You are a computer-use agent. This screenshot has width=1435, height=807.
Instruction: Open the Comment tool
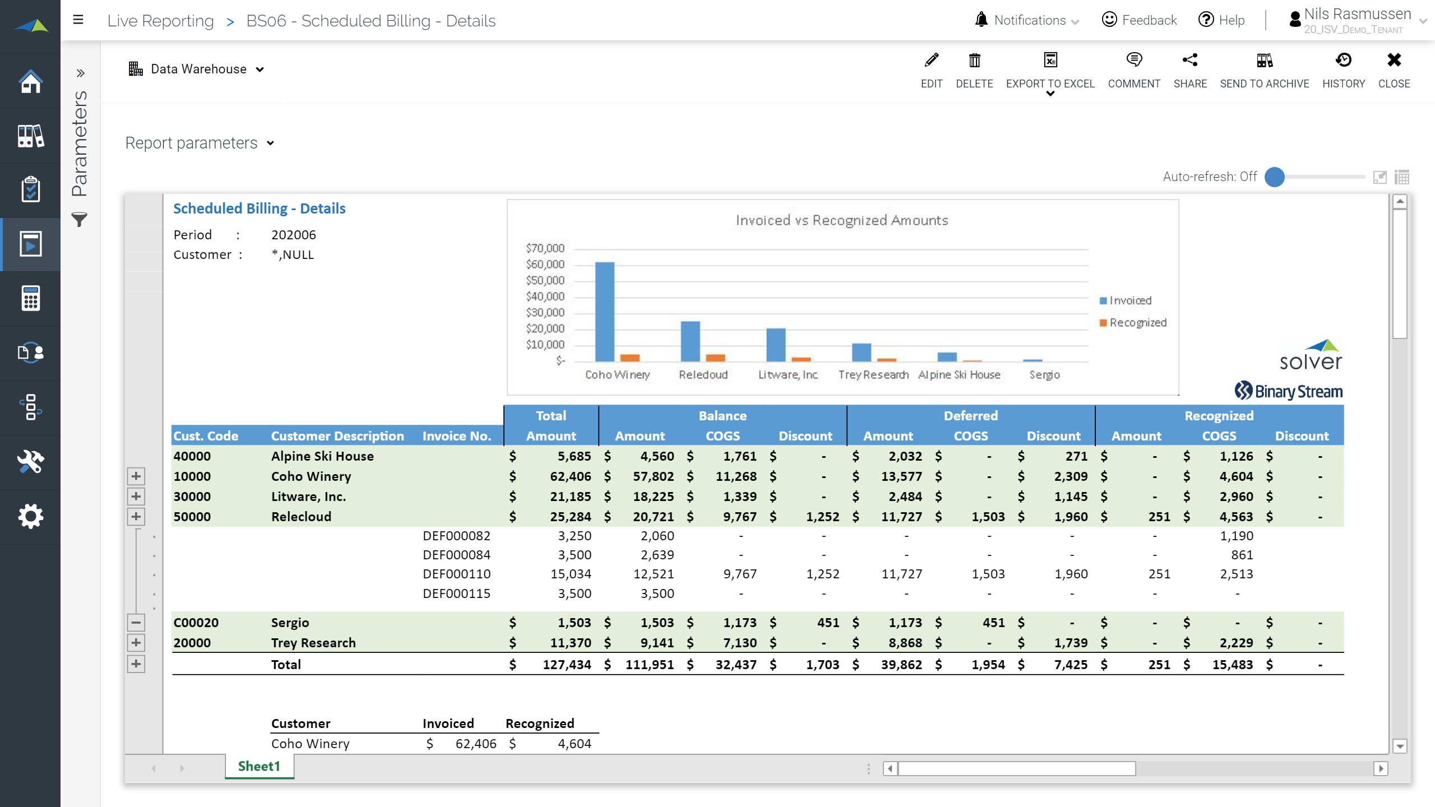pos(1133,61)
